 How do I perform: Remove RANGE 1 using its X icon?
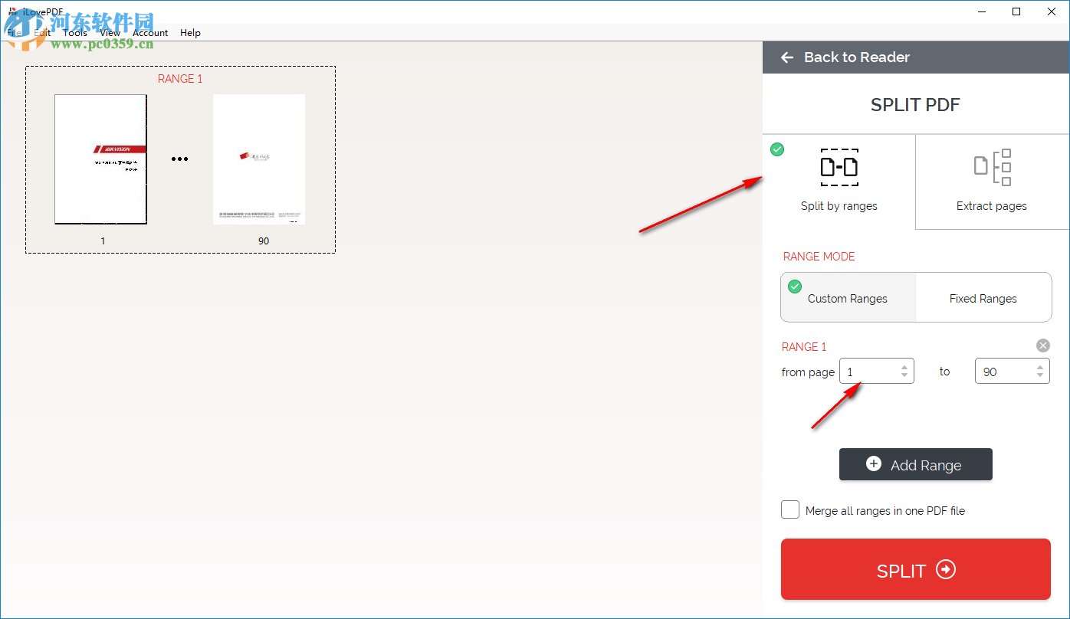tap(1043, 345)
